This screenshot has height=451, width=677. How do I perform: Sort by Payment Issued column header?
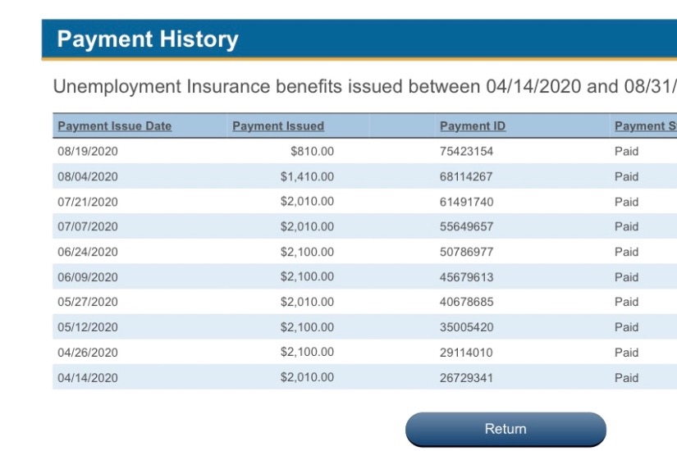tap(278, 126)
